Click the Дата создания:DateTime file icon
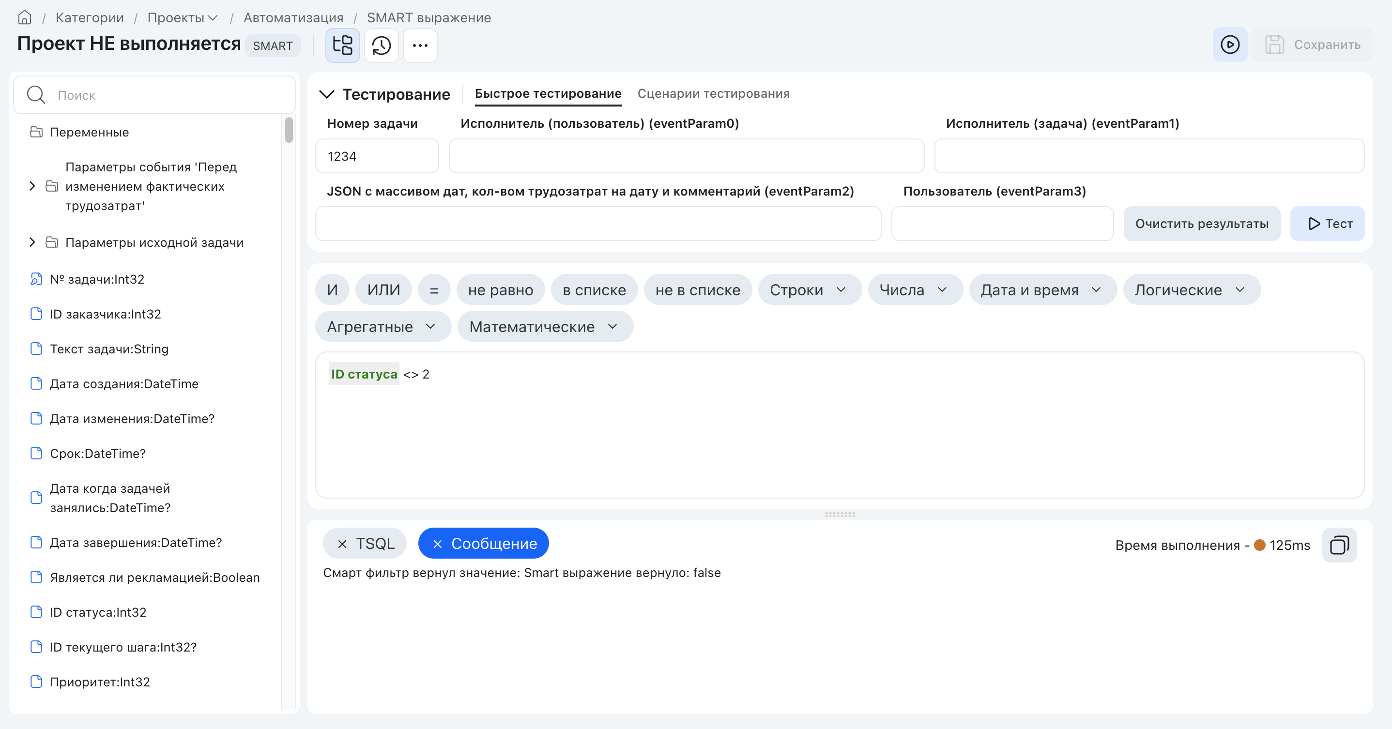 36,383
